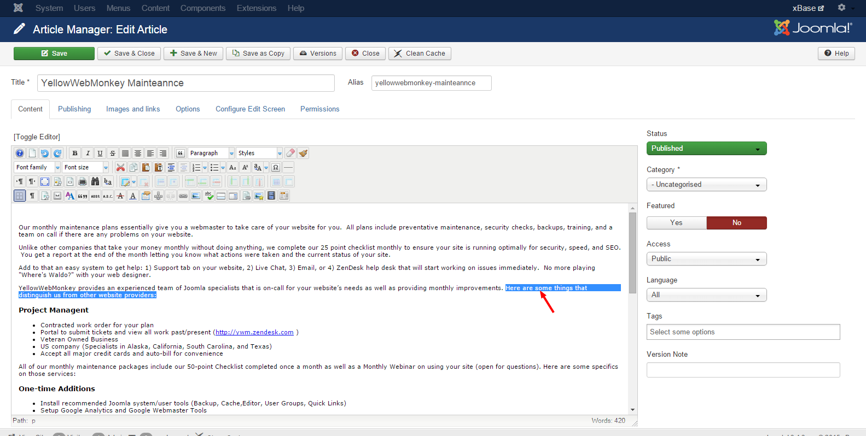Insert a numbered list
This screenshot has width=866, height=436.
196,167
